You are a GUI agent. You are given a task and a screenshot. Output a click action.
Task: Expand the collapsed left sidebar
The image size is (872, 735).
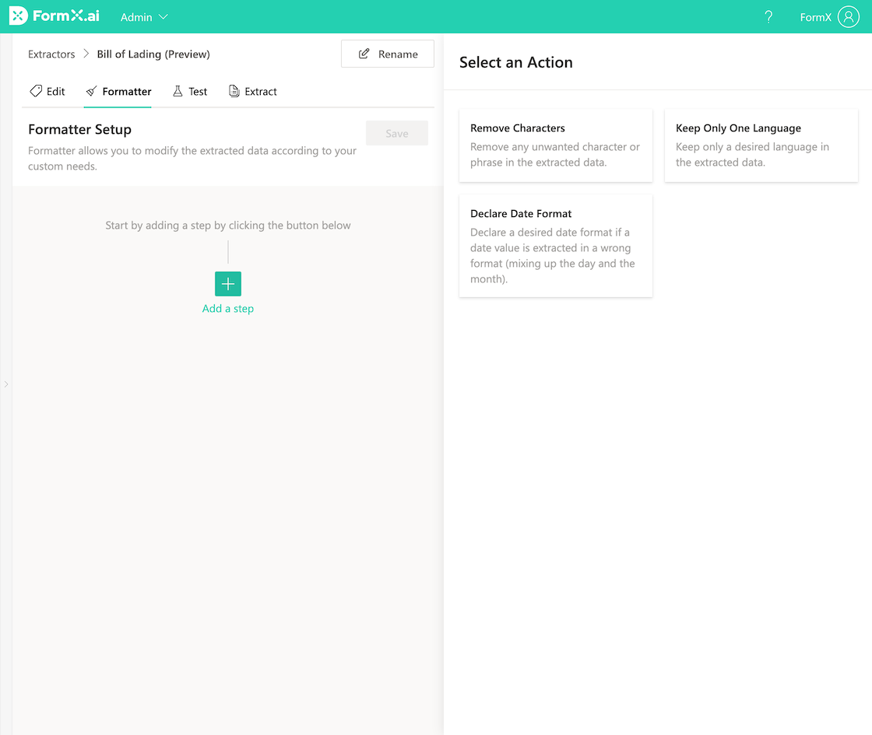(5, 383)
